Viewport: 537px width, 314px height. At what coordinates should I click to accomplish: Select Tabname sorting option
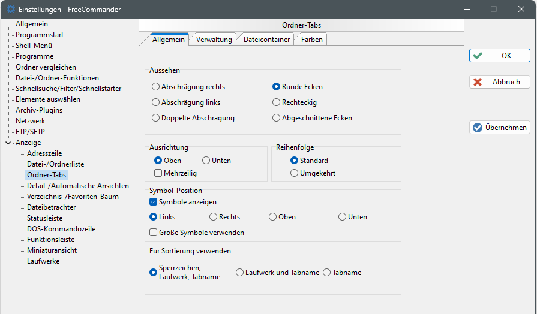(327, 273)
